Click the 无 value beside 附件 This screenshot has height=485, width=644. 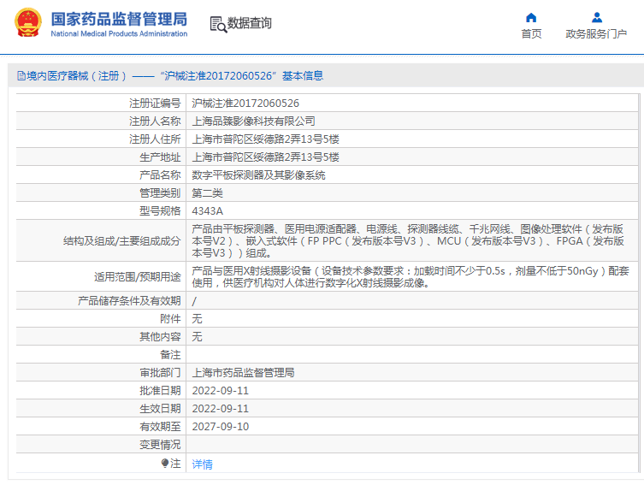point(197,319)
